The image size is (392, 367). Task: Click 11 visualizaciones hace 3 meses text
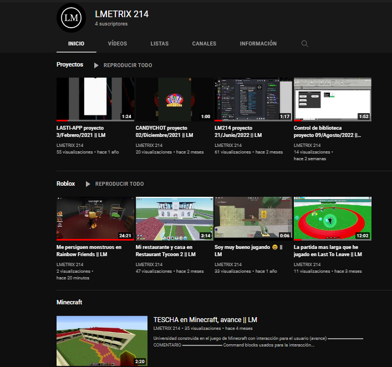pos(328,271)
